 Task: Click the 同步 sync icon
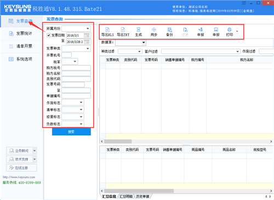[x=154, y=32]
